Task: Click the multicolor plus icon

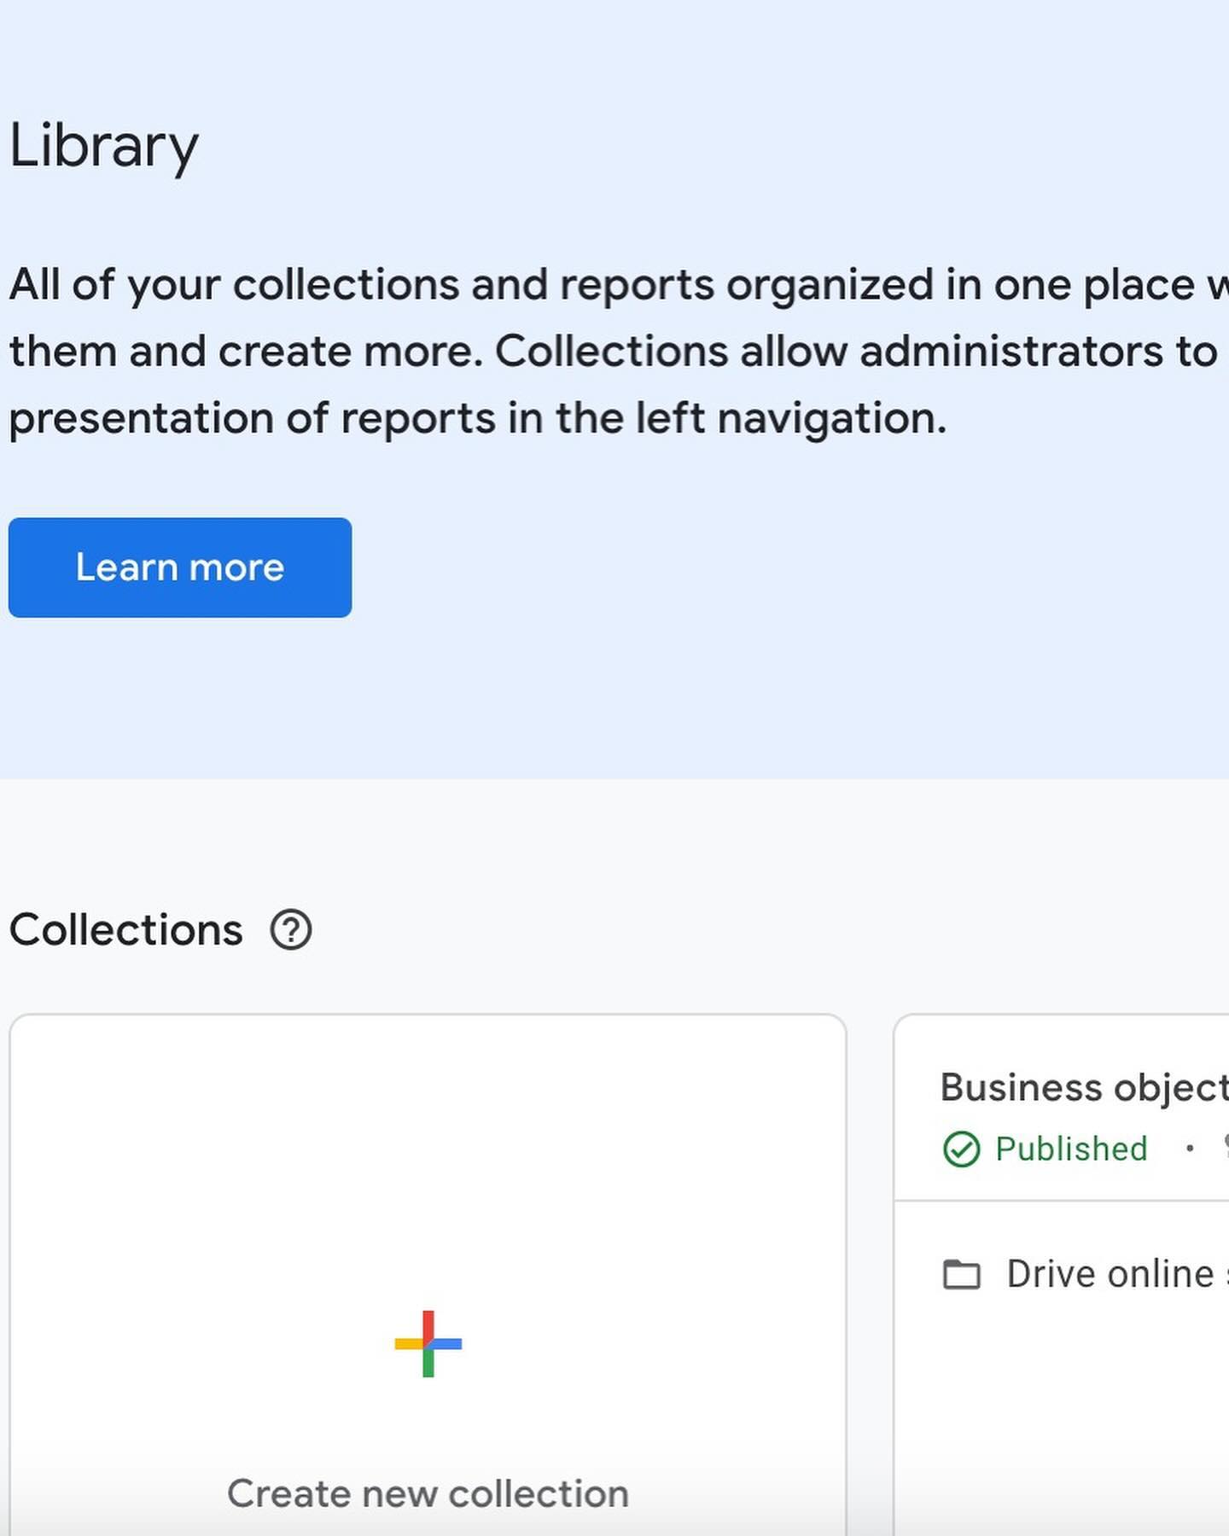Action: coord(428,1344)
